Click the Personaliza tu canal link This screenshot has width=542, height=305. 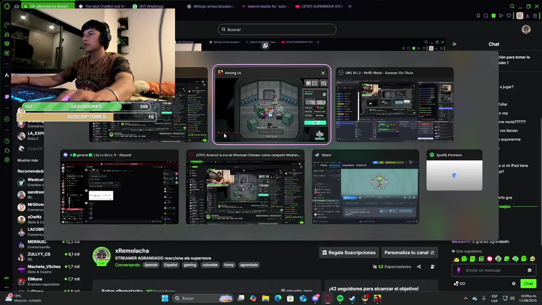tap(409, 252)
